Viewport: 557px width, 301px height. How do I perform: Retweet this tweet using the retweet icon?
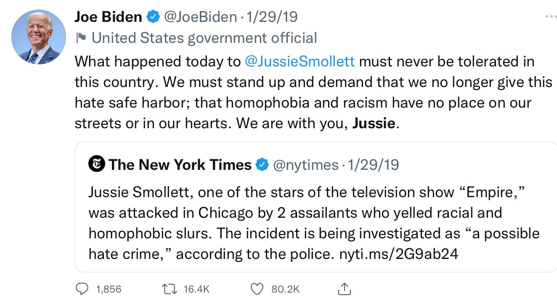click(x=170, y=289)
